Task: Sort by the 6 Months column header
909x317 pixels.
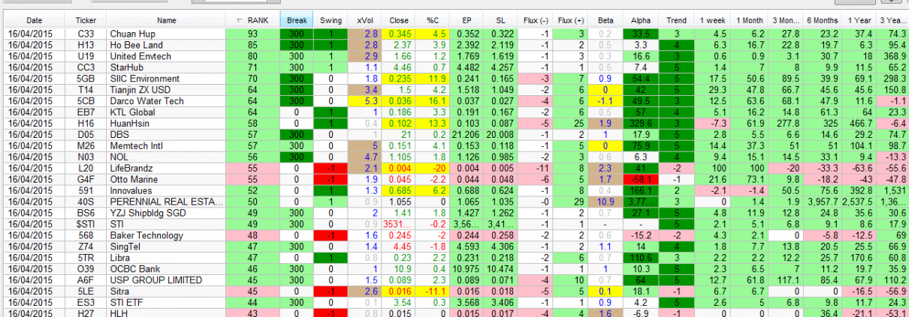Action: [821, 21]
